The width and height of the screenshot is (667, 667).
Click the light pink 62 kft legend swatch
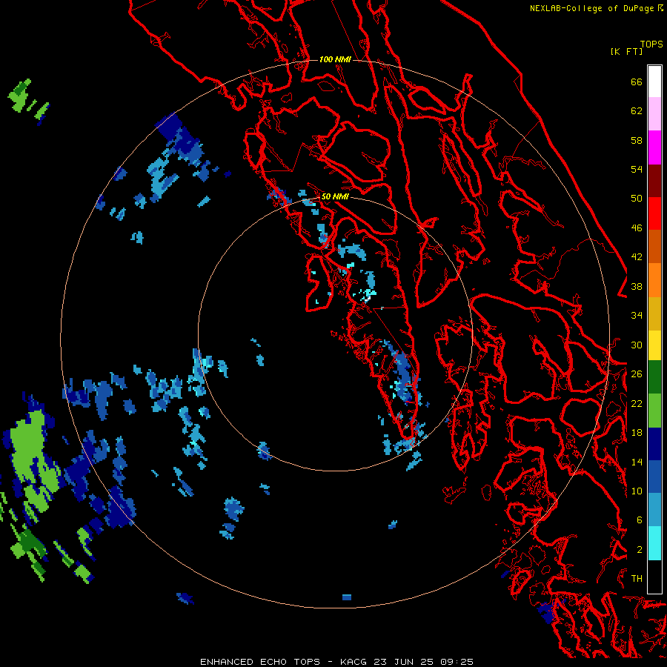pos(654,114)
